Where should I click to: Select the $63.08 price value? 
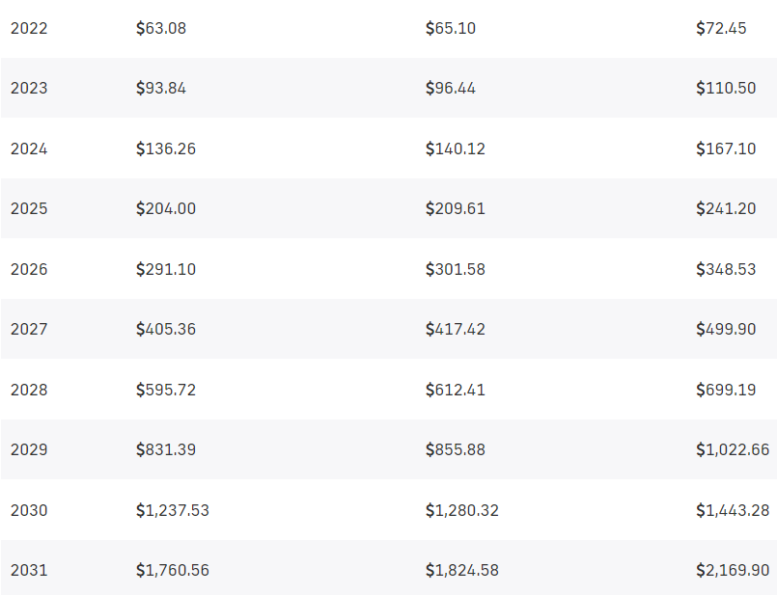(x=161, y=28)
